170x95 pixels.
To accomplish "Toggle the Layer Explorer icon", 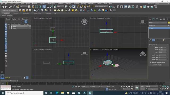I will coord(122,7).
